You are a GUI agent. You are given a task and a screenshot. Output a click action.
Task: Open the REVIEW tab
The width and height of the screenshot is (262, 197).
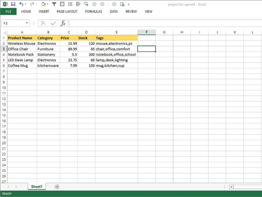point(131,12)
